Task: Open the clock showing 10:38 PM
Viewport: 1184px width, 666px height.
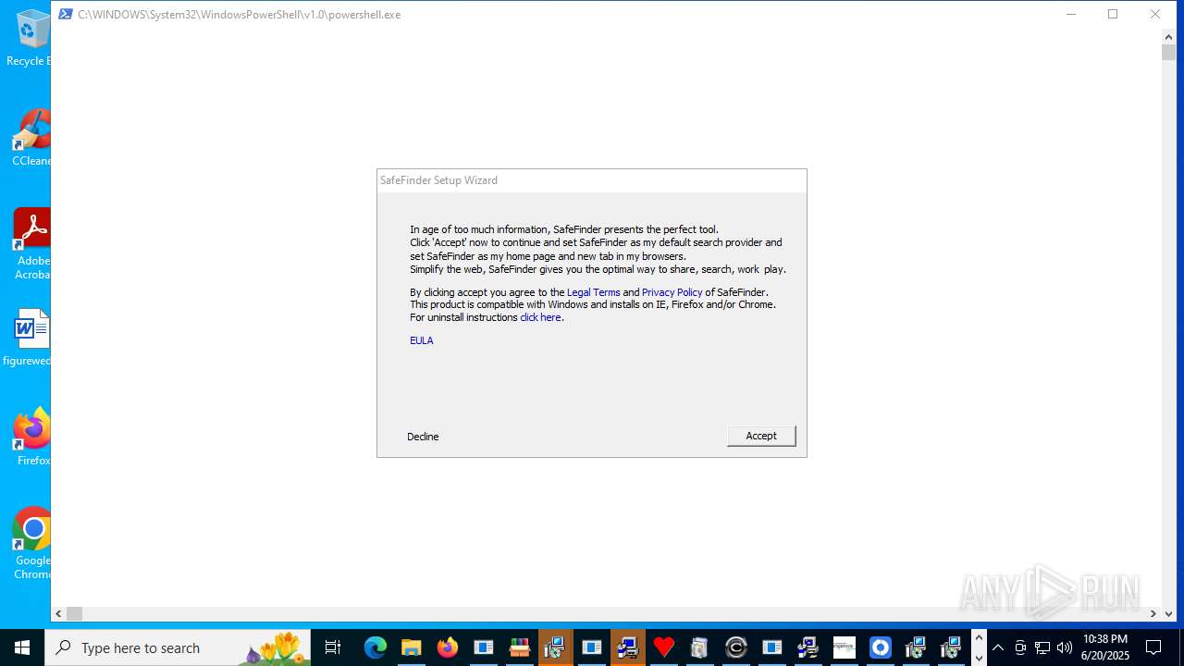Action: [1105, 647]
